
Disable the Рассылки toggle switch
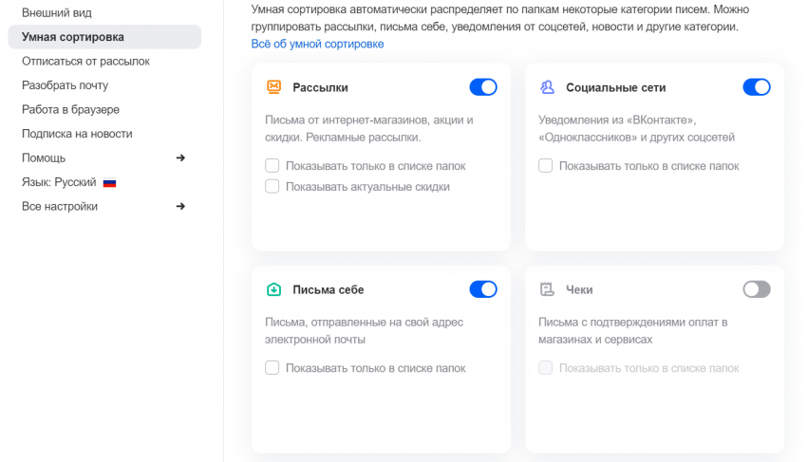tap(483, 87)
